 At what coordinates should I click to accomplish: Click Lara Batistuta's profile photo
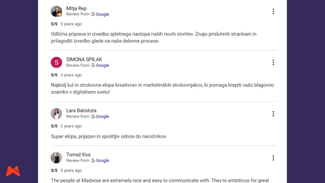56,113
